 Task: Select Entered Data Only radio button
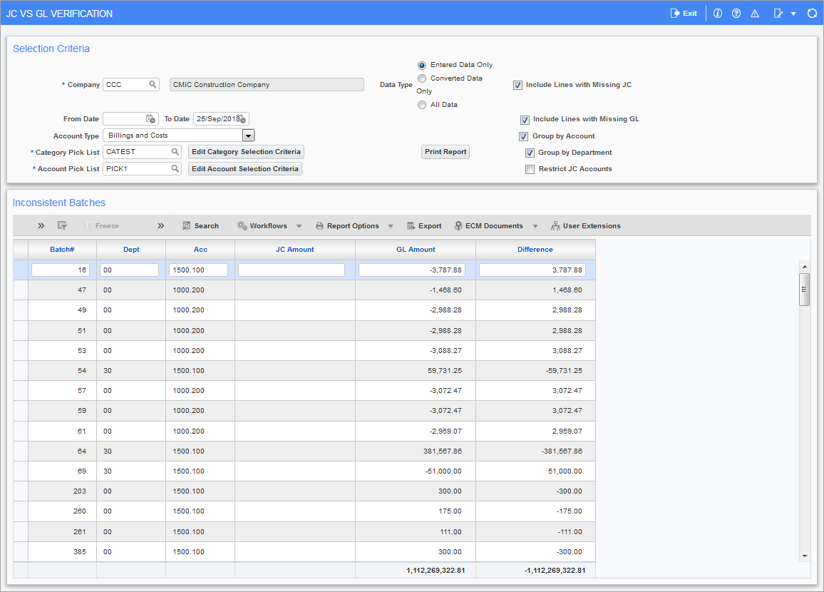tap(422, 65)
